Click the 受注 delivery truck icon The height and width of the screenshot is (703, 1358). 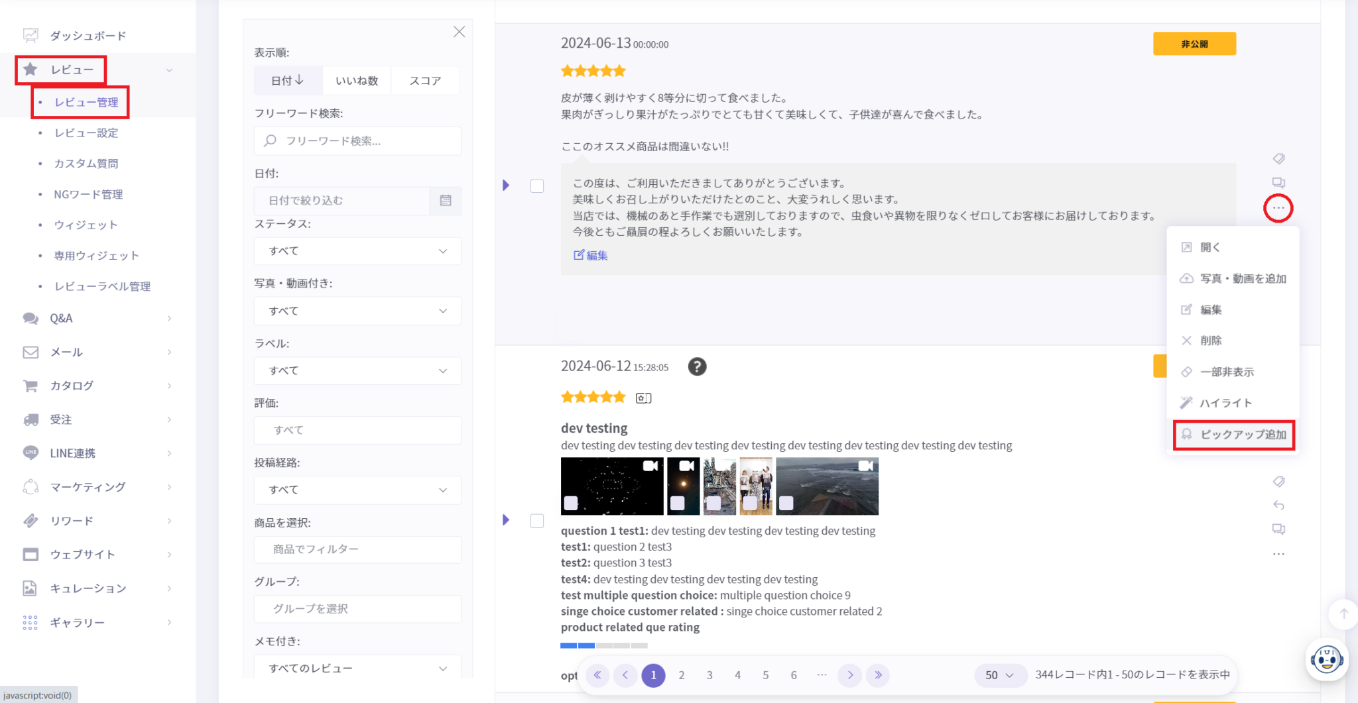(x=31, y=419)
